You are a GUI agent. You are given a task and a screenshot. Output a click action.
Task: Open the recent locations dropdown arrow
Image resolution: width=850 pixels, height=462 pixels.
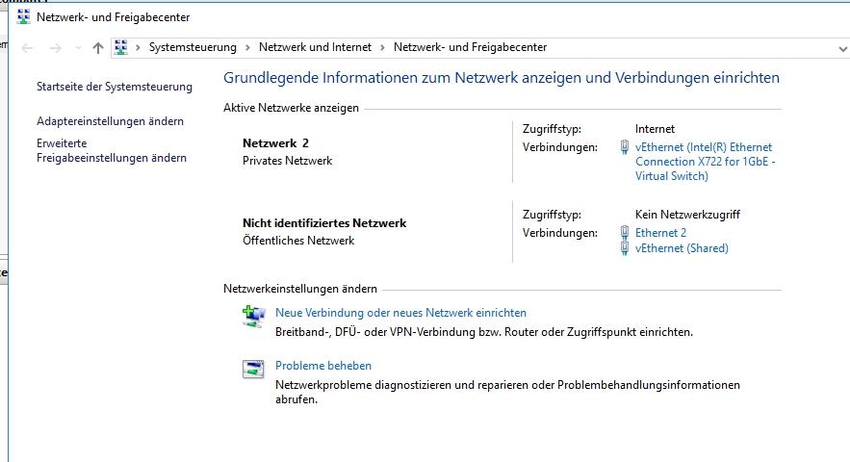click(78, 48)
